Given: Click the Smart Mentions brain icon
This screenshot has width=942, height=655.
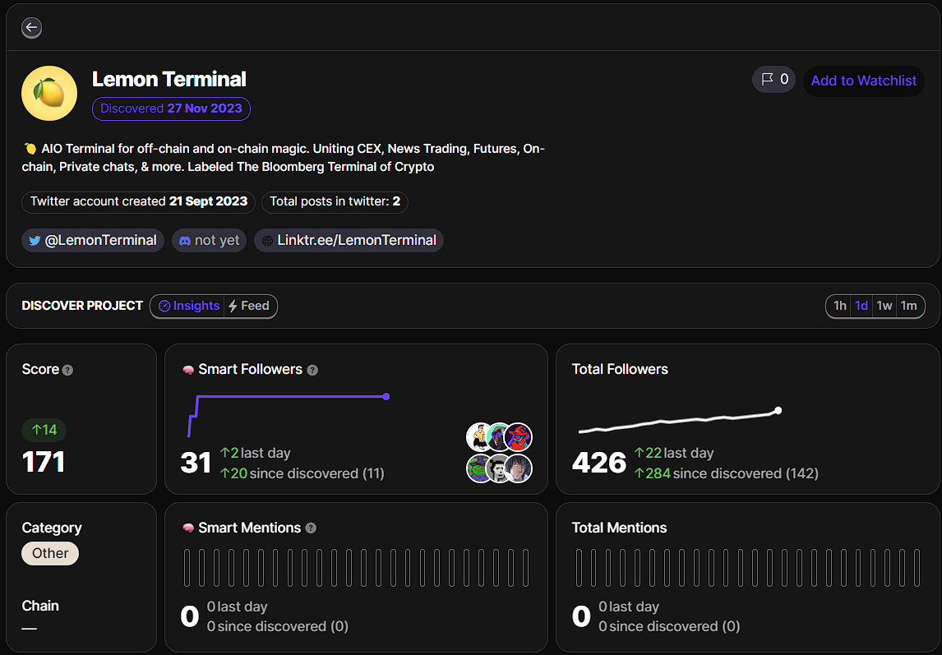Looking at the screenshot, I should (188, 528).
